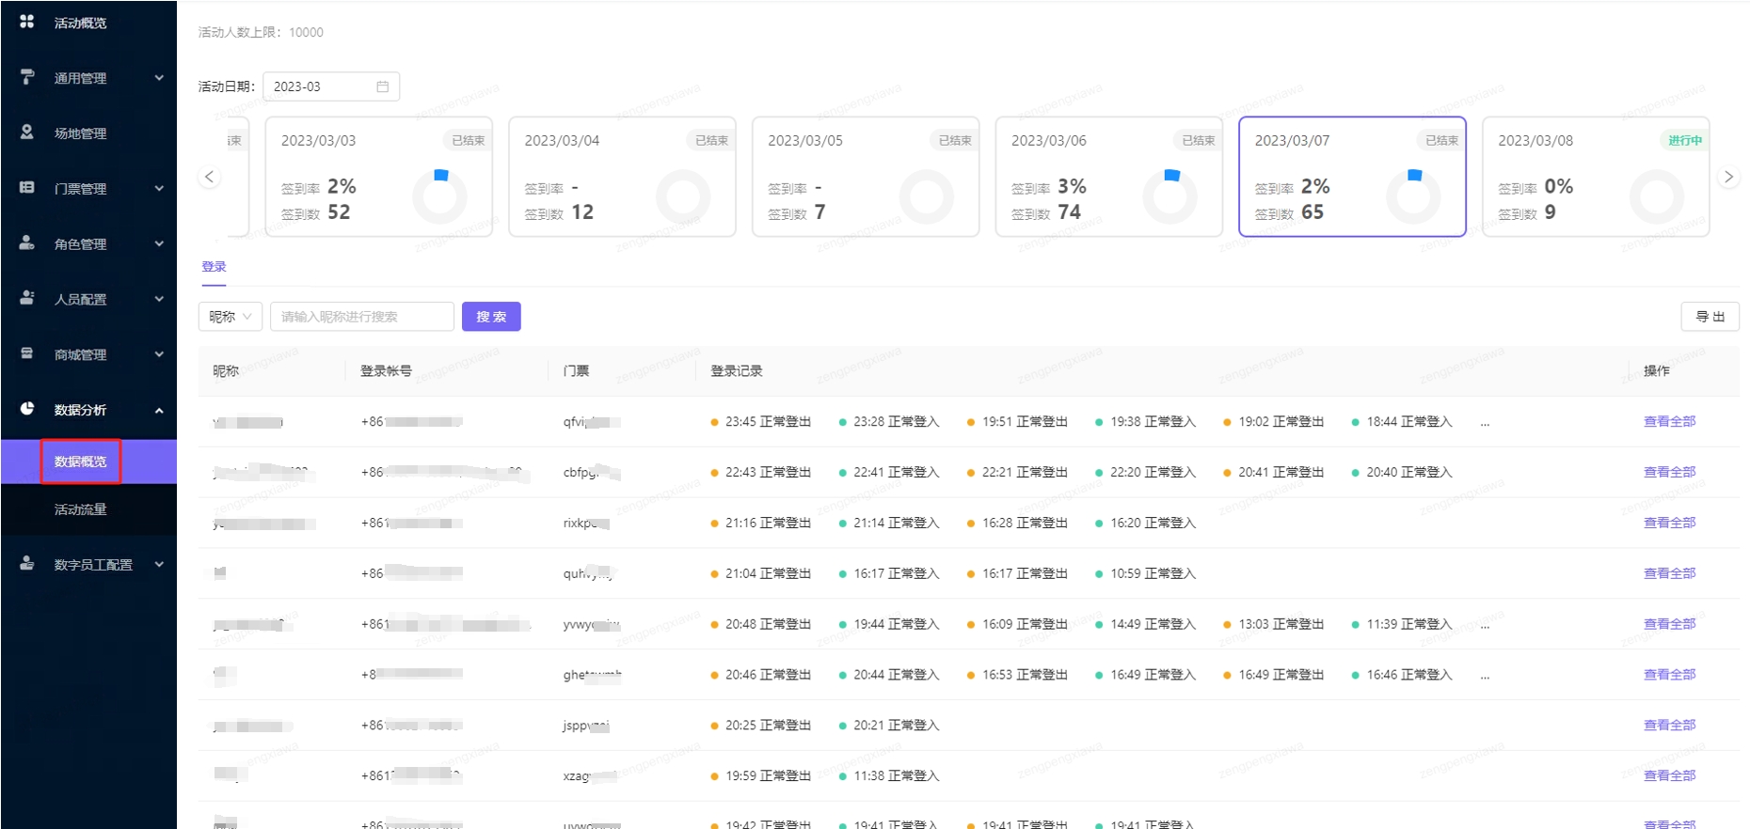This screenshot has width=1750, height=829.
Task: Expand the 数字员工配置 menu chevron
Action: coord(159,565)
